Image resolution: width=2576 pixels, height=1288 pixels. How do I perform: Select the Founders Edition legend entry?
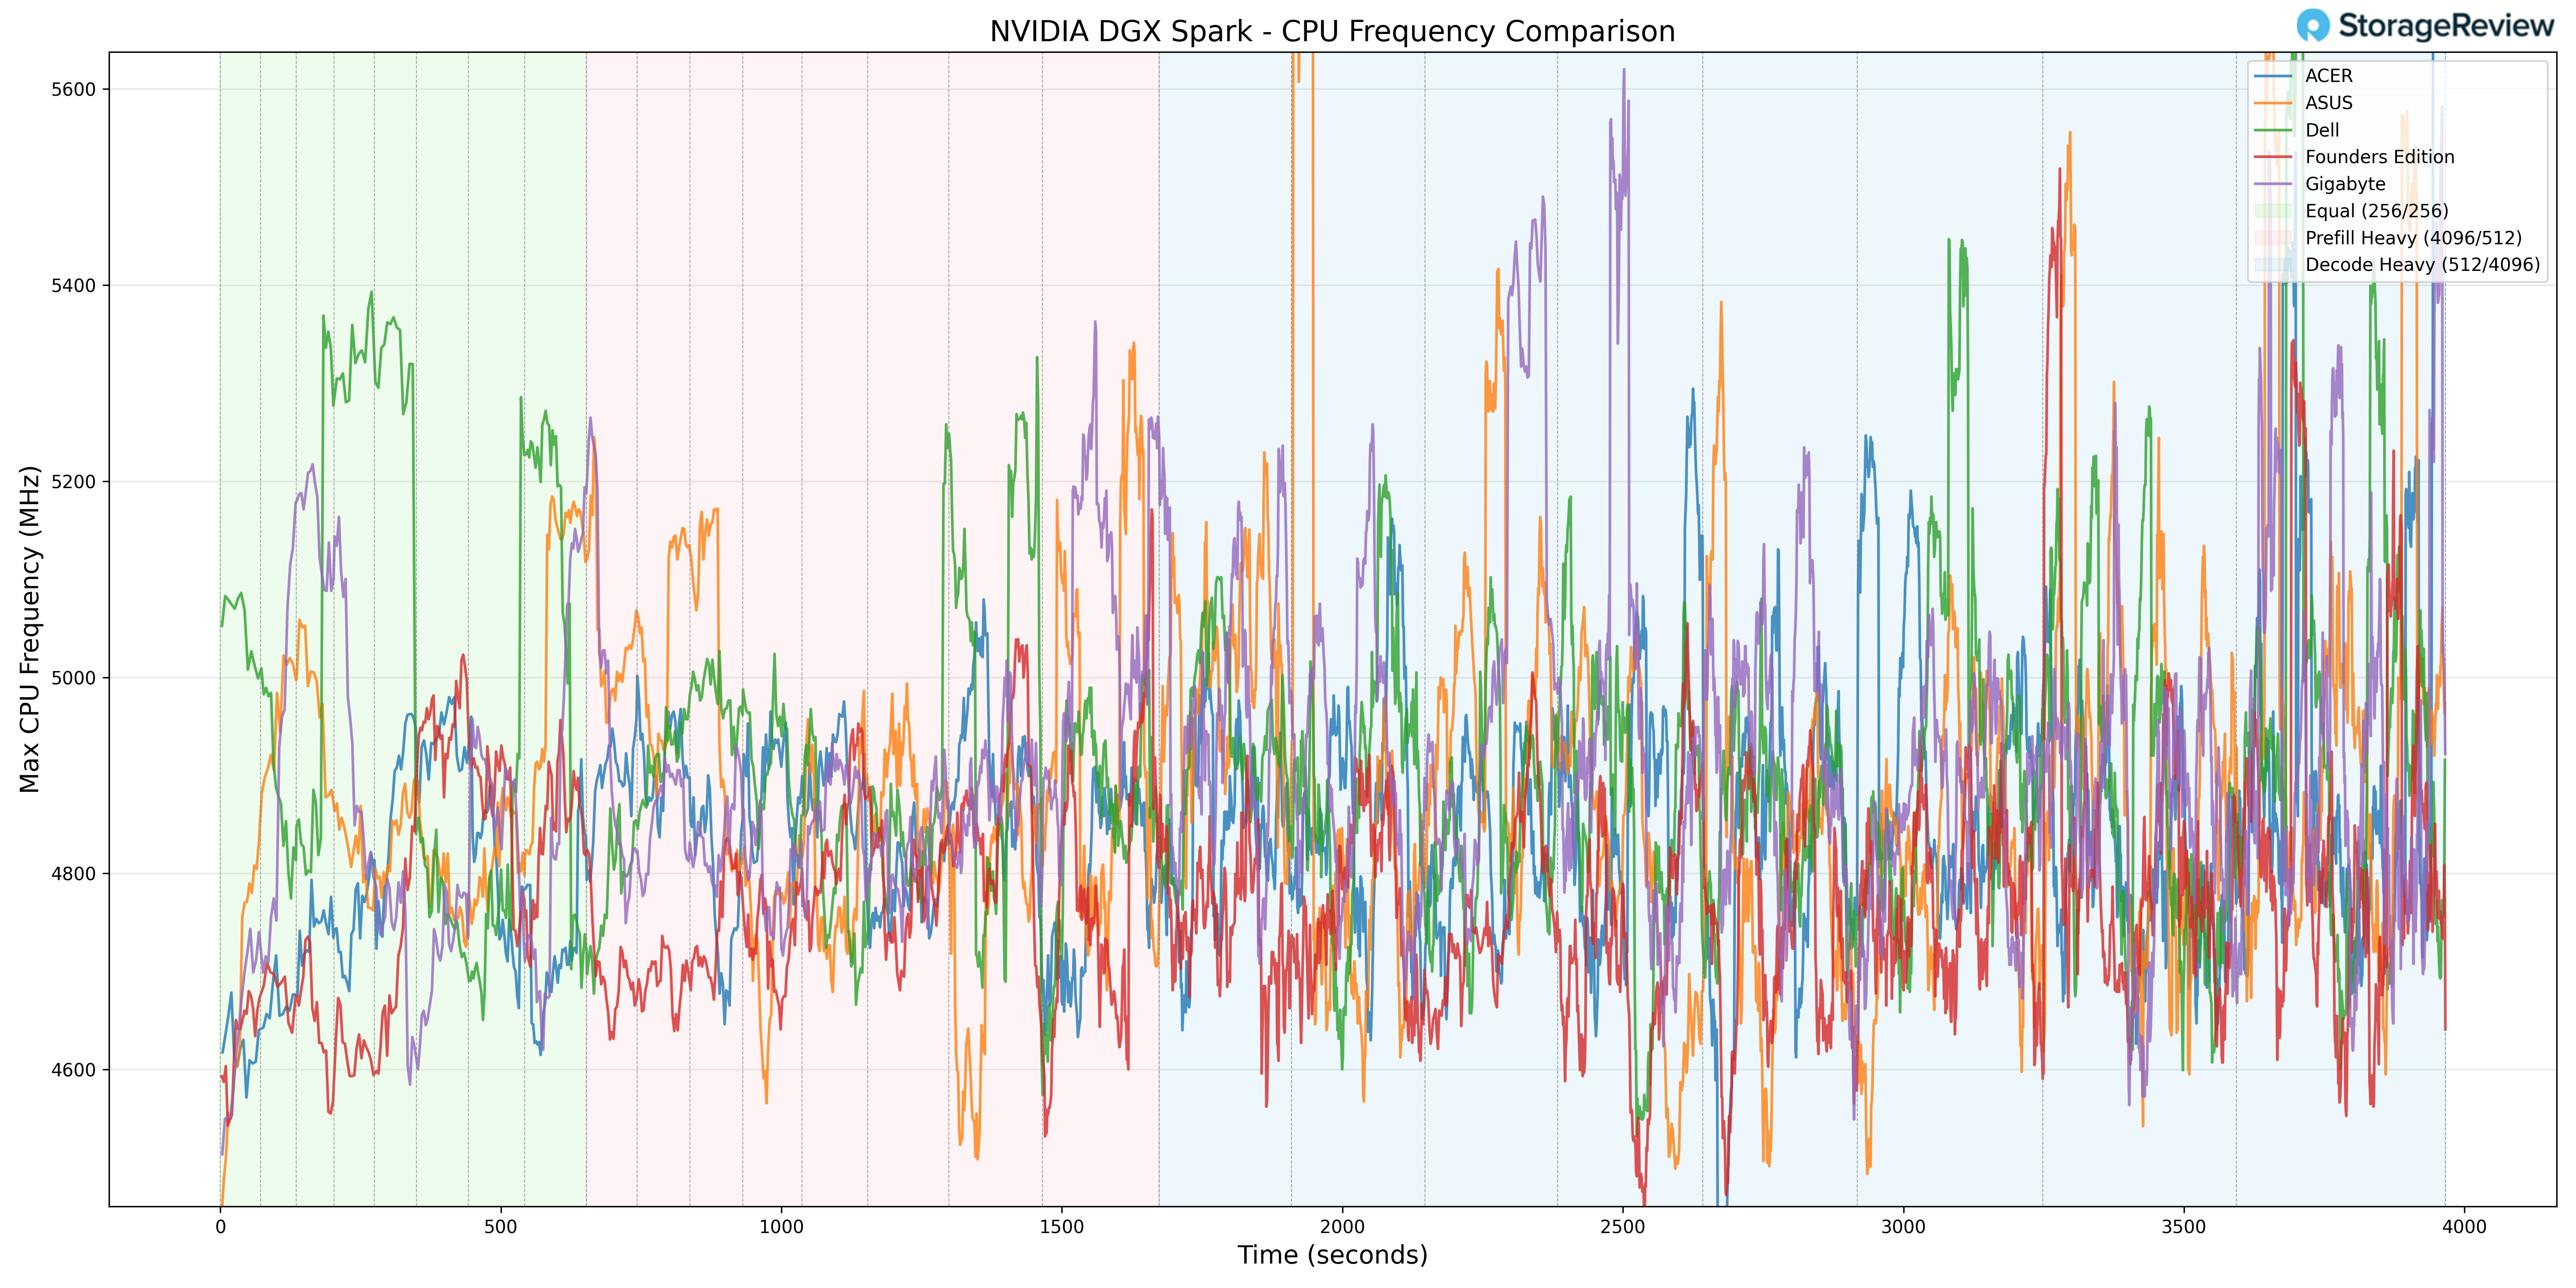click(2379, 157)
